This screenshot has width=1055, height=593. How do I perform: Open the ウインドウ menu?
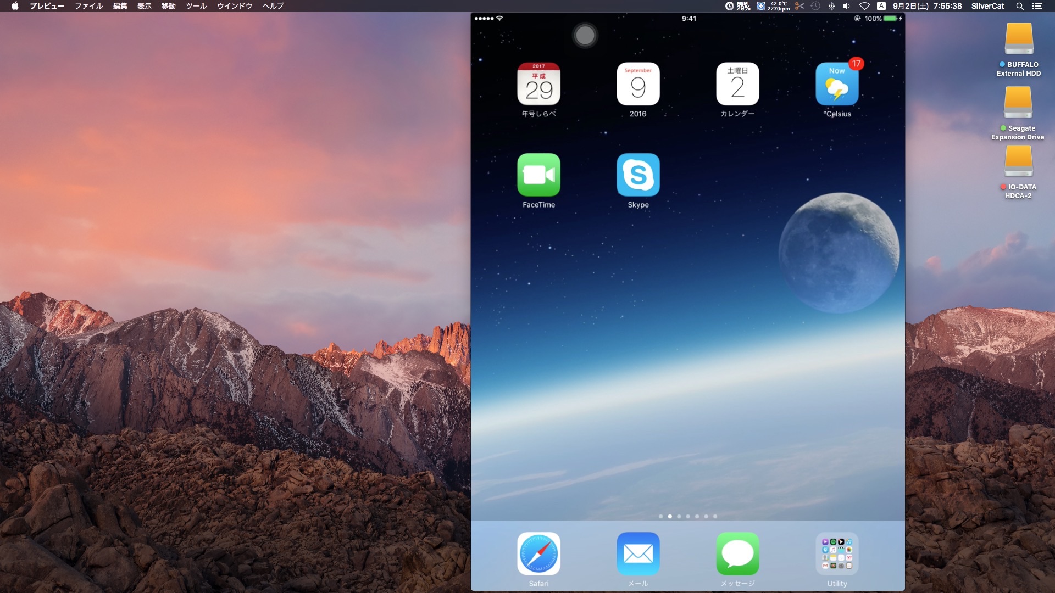235,6
